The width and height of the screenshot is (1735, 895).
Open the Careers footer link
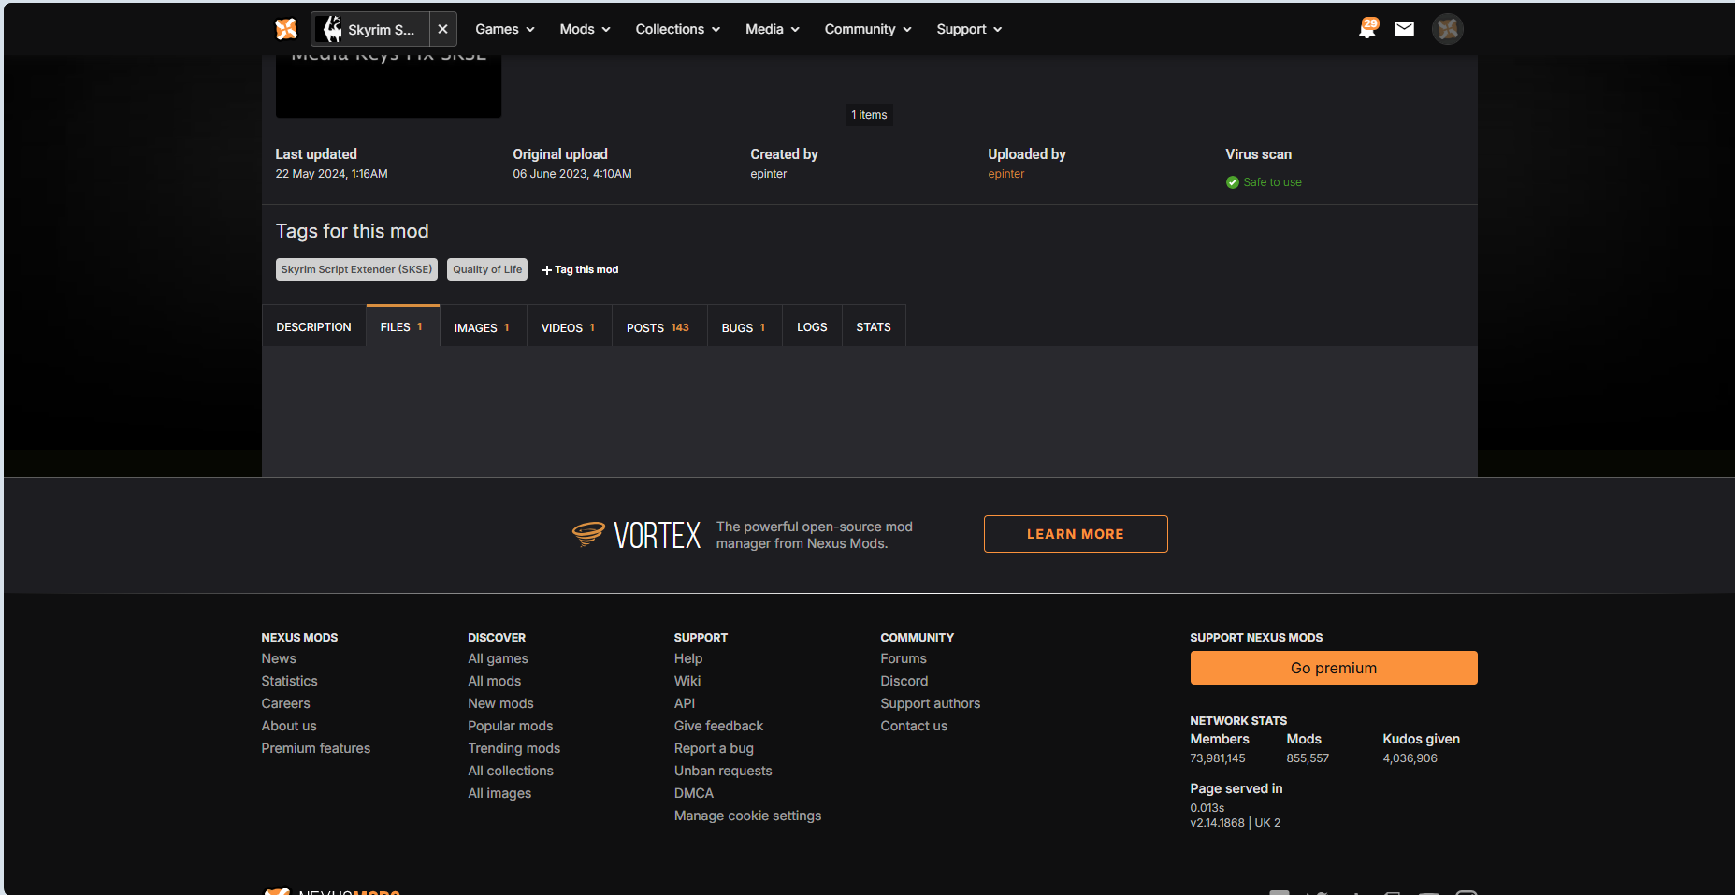click(x=286, y=703)
